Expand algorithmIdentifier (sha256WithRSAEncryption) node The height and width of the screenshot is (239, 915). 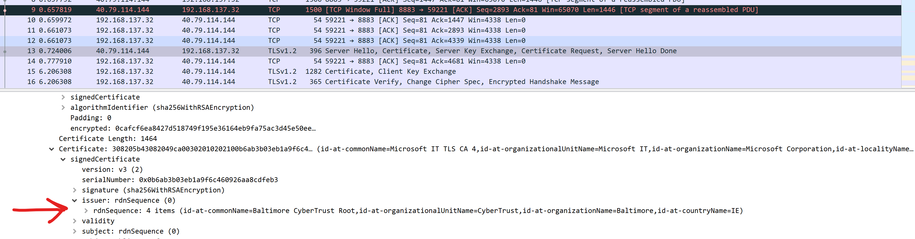(63, 107)
